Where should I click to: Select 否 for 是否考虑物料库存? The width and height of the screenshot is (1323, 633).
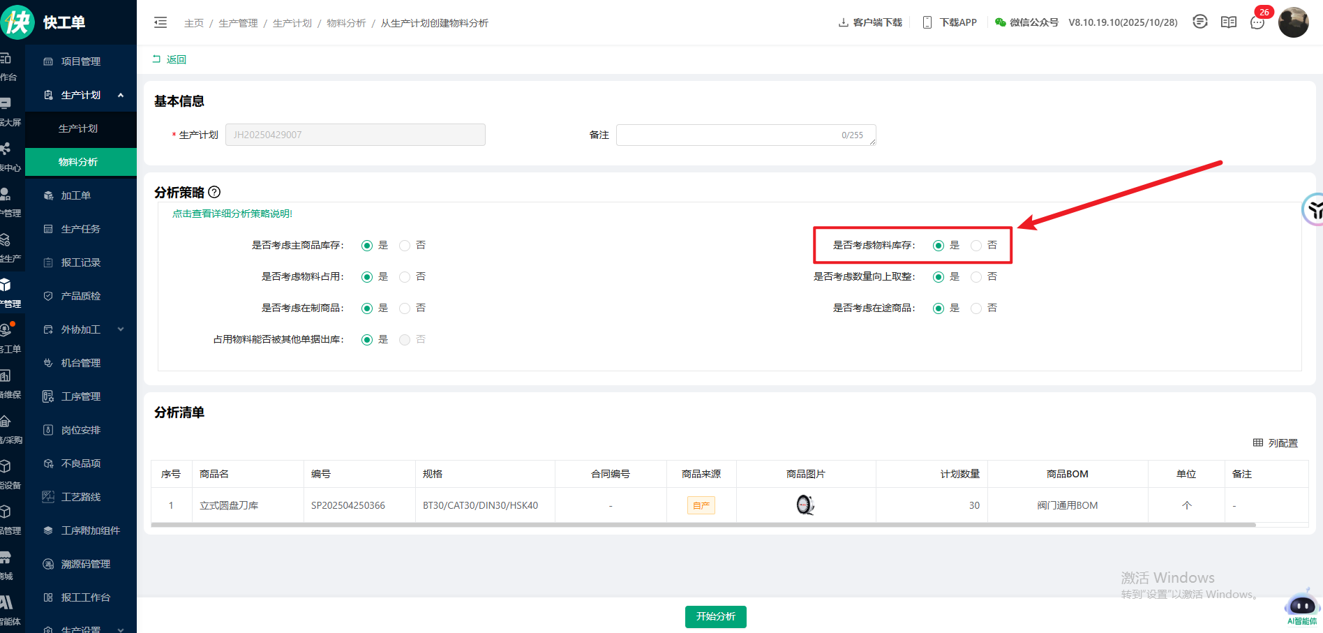click(976, 246)
